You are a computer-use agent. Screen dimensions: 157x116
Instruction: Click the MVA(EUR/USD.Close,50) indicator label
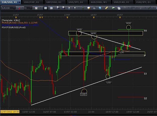pos(20,23)
